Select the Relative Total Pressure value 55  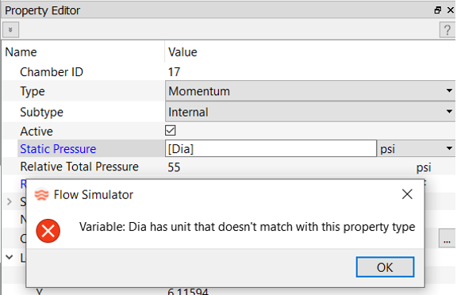coord(174,167)
